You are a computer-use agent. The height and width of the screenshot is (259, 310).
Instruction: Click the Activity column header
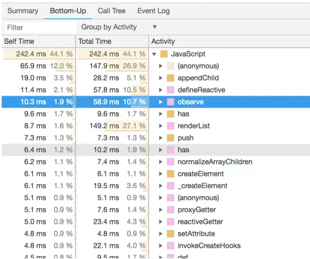pyautogui.click(x=163, y=41)
